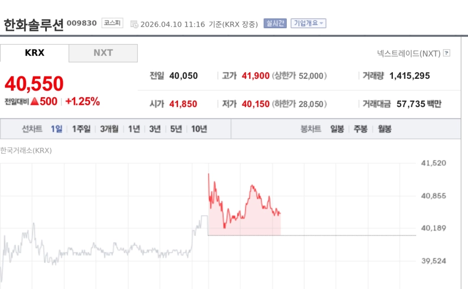Show the 3년 line chart

(x=155, y=129)
